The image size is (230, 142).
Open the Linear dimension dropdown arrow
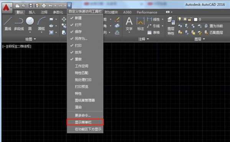(x=163, y=19)
